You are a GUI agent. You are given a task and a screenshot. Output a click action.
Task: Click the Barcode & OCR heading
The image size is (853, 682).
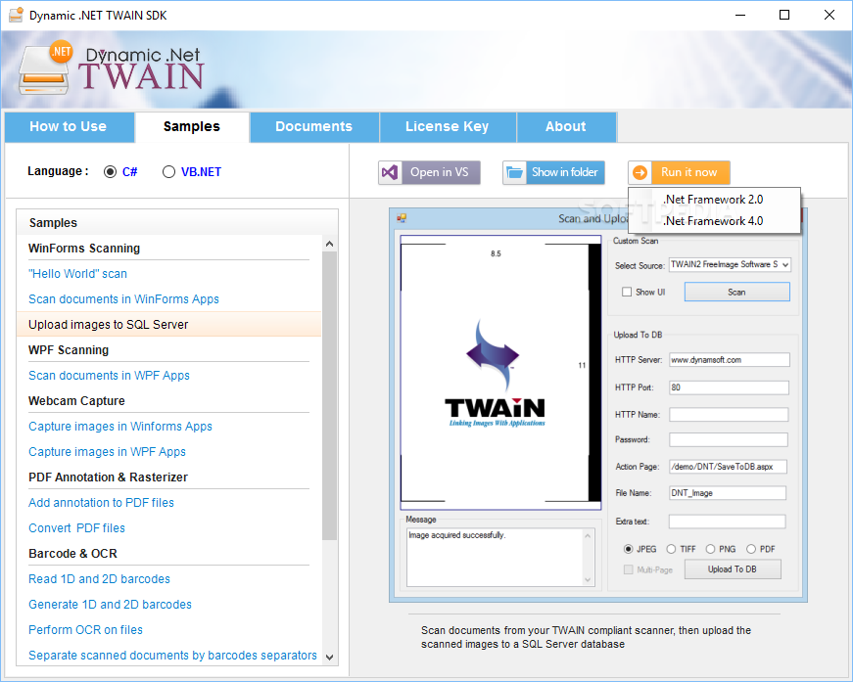coord(72,554)
